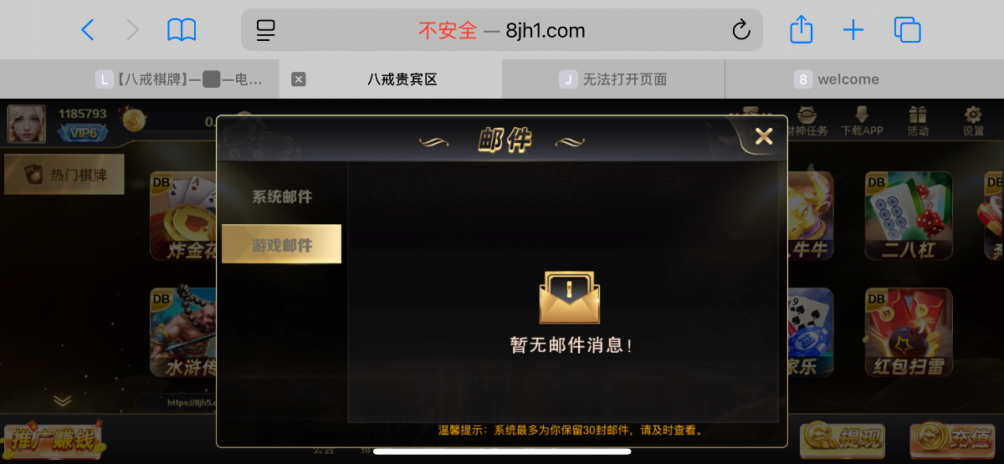Reload the page in Safari
Screen dimensions: 1004x464
(740, 31)
